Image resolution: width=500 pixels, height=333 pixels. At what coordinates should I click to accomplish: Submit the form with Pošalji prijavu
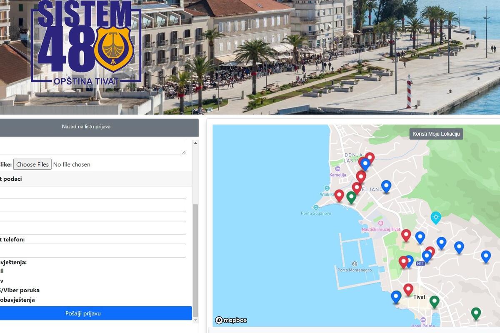coord(83,313)
